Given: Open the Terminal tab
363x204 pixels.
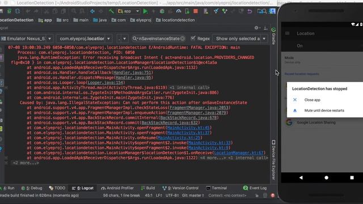Looking at the screenshot, I should click(x=217, y=188).
